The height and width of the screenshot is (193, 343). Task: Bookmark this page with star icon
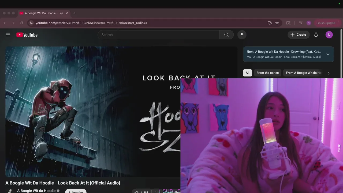(x=277, y=23)
